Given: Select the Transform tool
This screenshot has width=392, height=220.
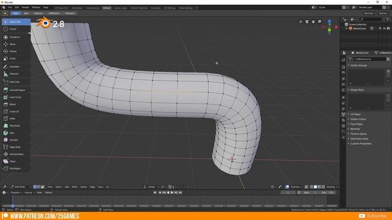Looking at the screenshot, I should 16,37.
